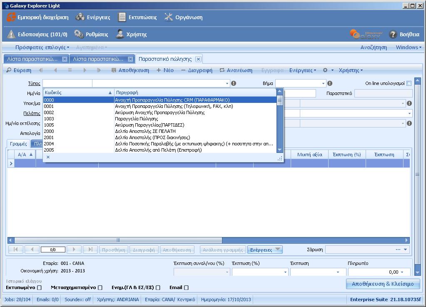Expand the Έκπτωση (%) dropdown at bottom
The image size is (426, 307).
point(285,272)
